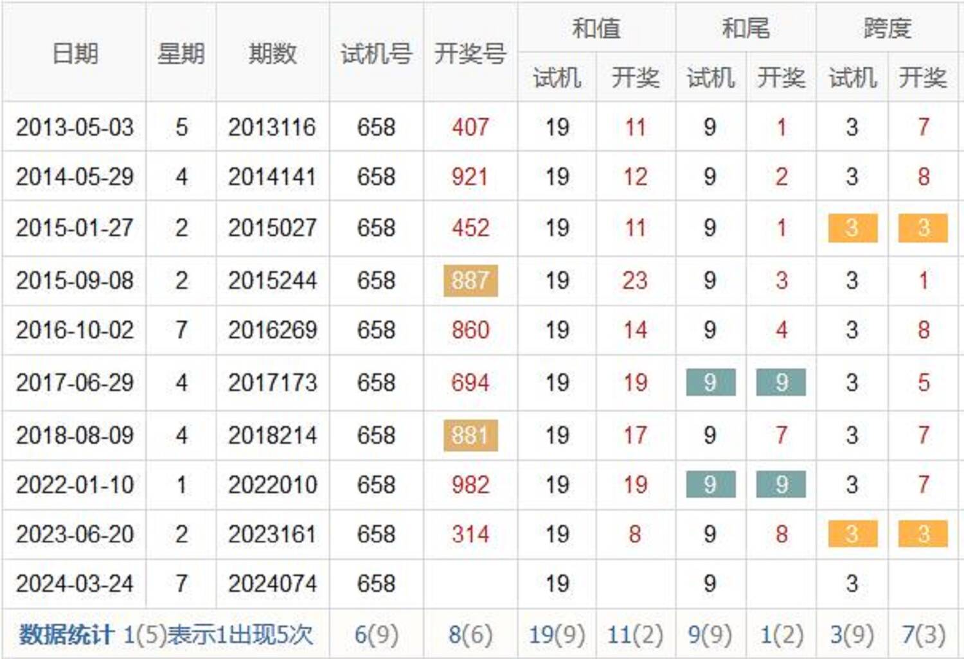Screen dimensions: 964x659
Task: Click the 2013-05-03 date cell
Action: [x=75, y=127]
